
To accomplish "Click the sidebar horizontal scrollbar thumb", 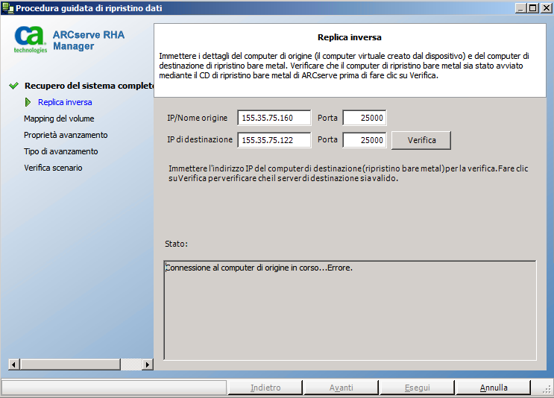I will click(x=70, y=364).
